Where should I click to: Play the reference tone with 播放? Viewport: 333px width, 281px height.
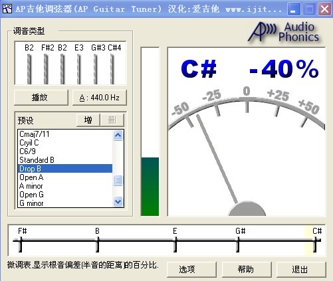point(41,98)
